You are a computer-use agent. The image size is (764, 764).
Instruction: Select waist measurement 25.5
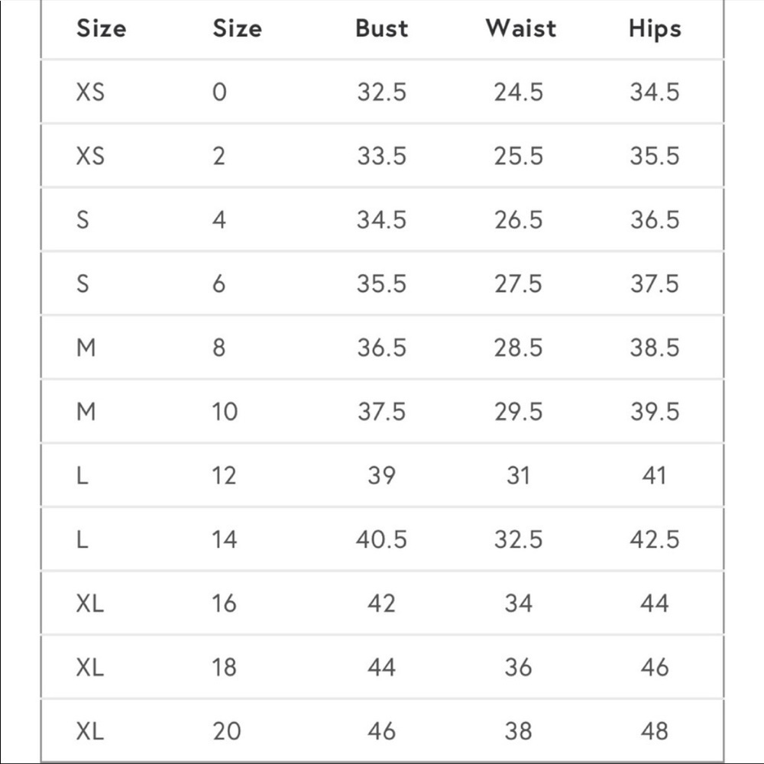click(518, 156)
